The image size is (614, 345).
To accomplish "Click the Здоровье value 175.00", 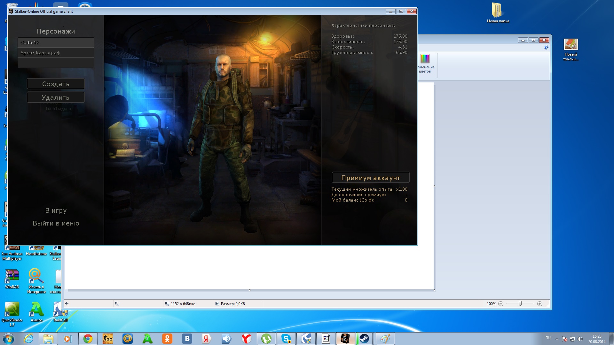I will [x=400, y=36].
